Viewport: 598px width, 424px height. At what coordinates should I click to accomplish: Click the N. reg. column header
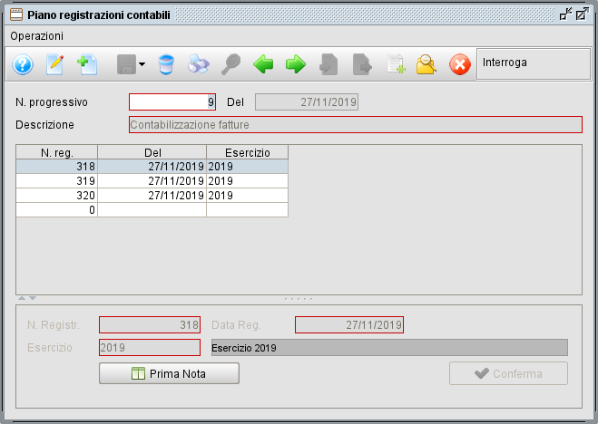click(x=57, y=152)
